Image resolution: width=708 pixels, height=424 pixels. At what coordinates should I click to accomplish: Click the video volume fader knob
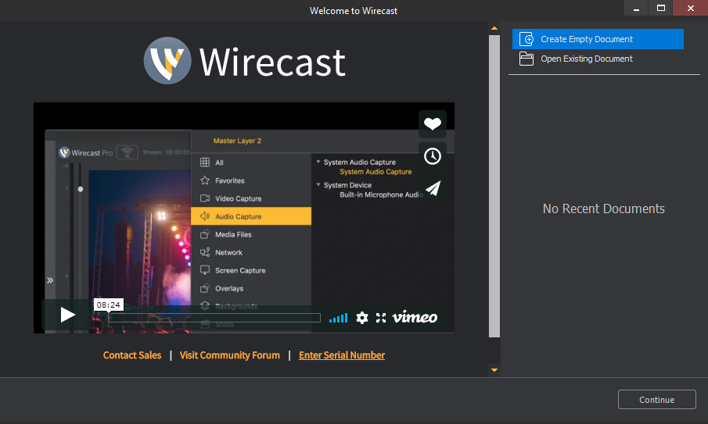pos(81,189)
